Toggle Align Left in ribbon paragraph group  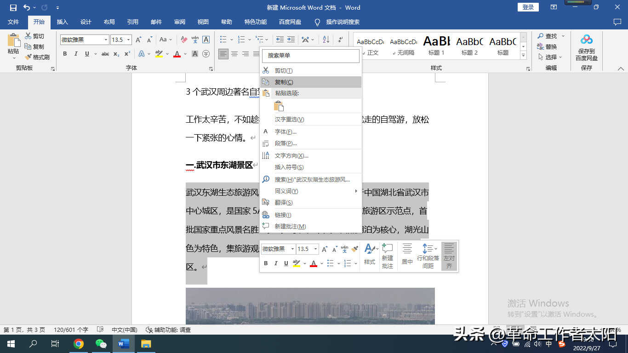coord(223,54)
